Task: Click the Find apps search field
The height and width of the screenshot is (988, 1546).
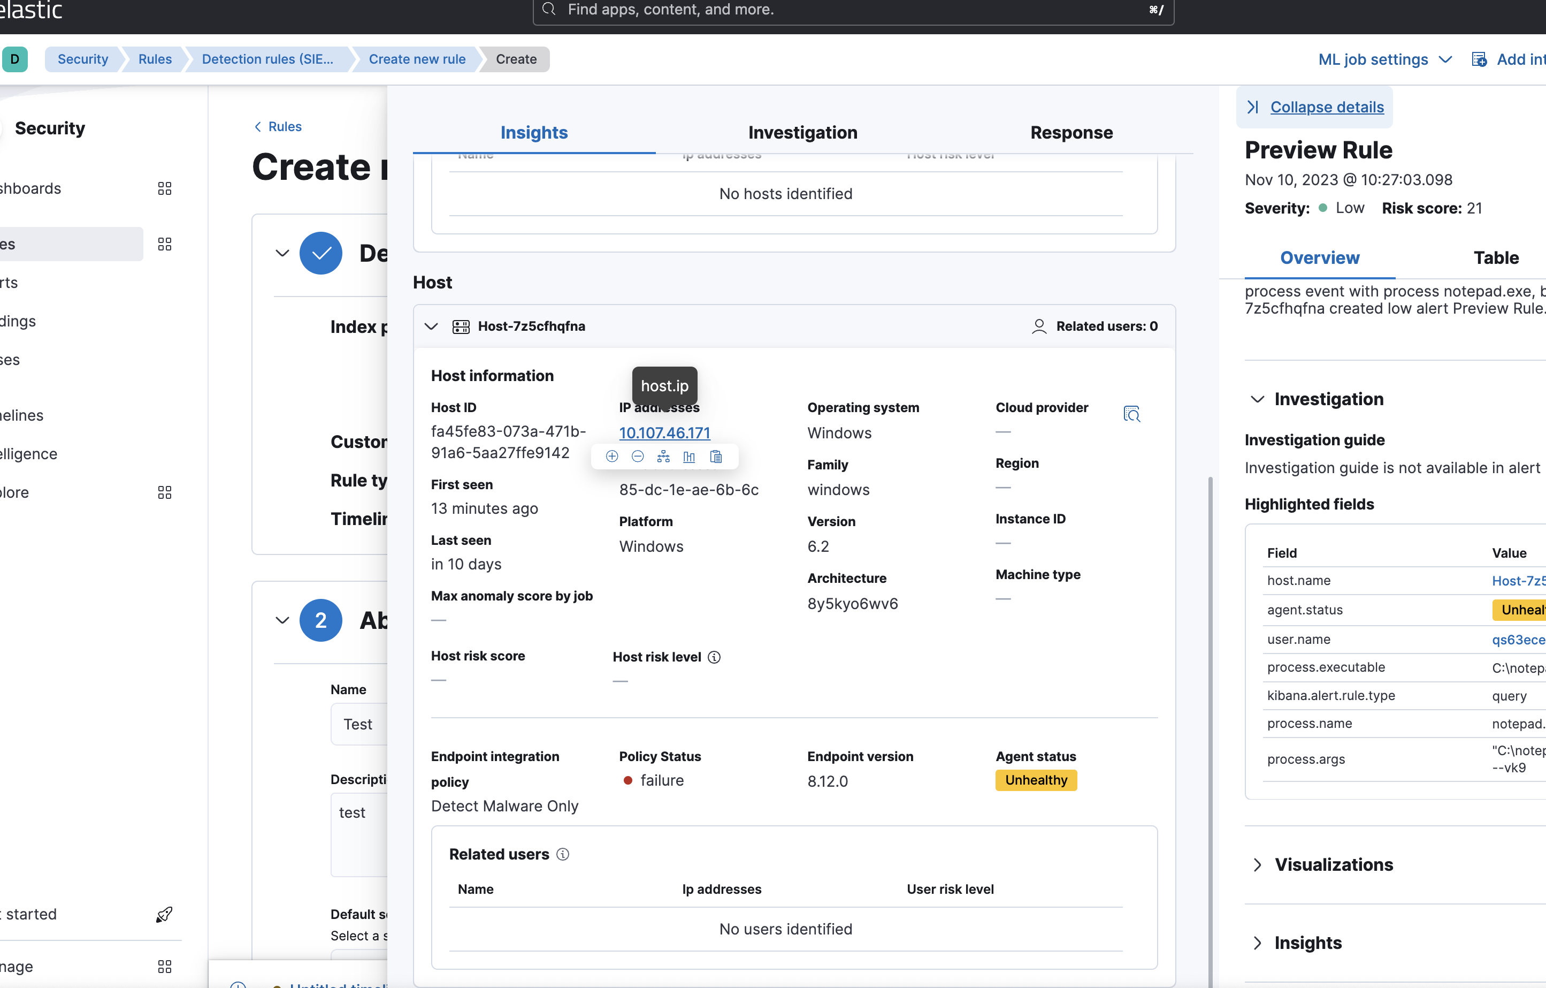Action: pyautogui.click(x=853, y=10)
